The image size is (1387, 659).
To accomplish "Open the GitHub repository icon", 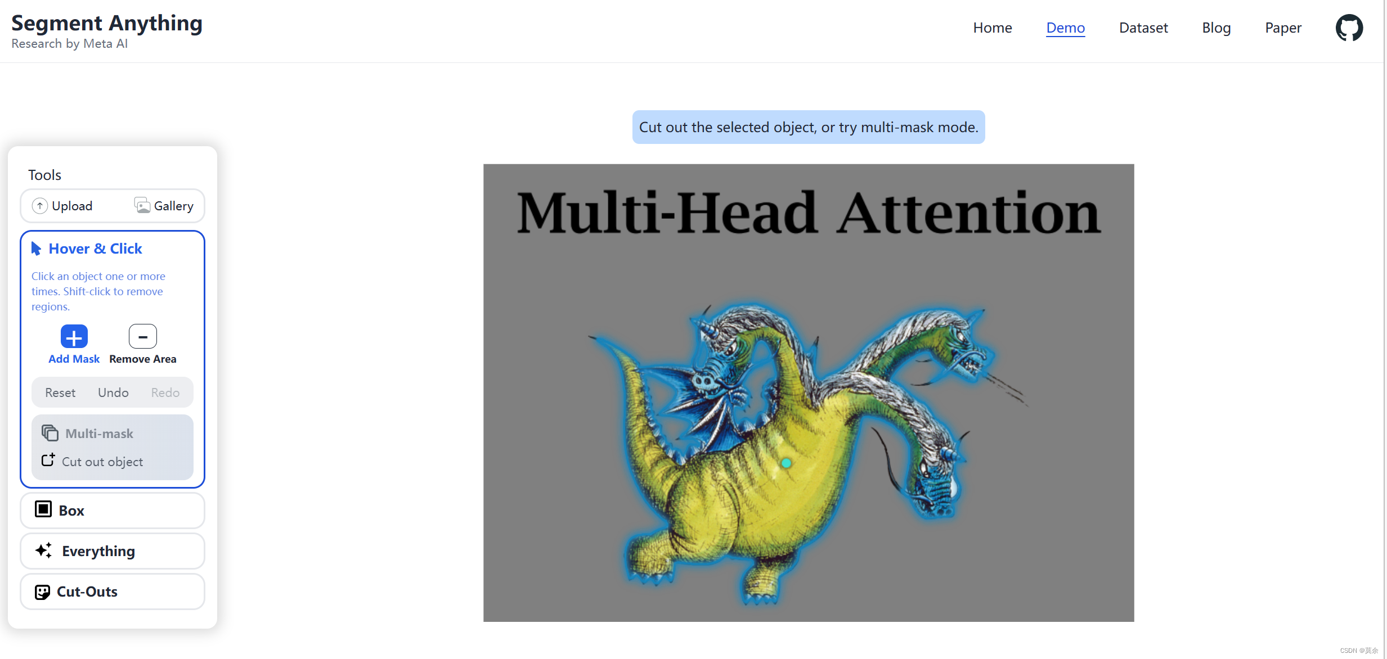I will tap(1349, 28).
